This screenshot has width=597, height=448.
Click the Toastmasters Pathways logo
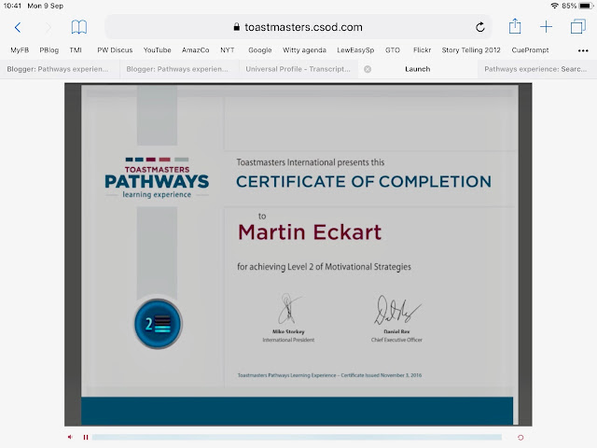click(x=157, y=178)
